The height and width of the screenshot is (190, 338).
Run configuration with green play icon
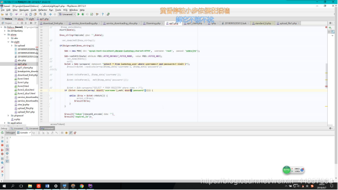pos(79,14)
